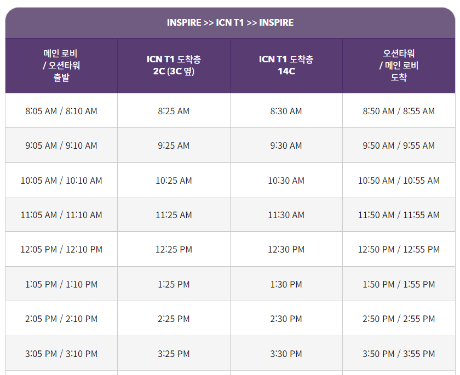
Task: Click the 1:05 PM / 1:10 PM cell
Action: (x=61, y=284)
